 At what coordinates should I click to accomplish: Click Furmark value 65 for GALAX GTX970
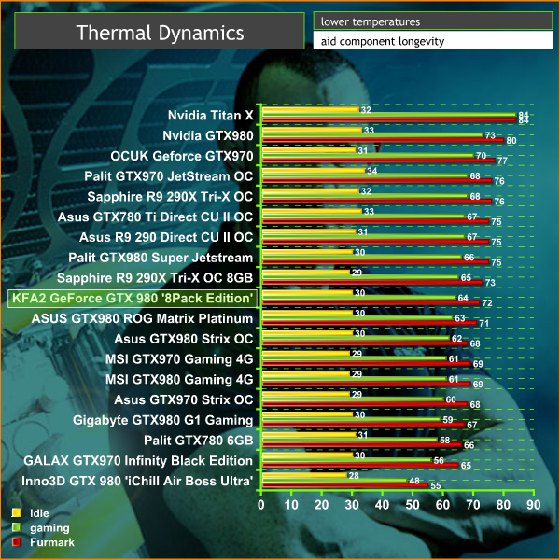466,466
